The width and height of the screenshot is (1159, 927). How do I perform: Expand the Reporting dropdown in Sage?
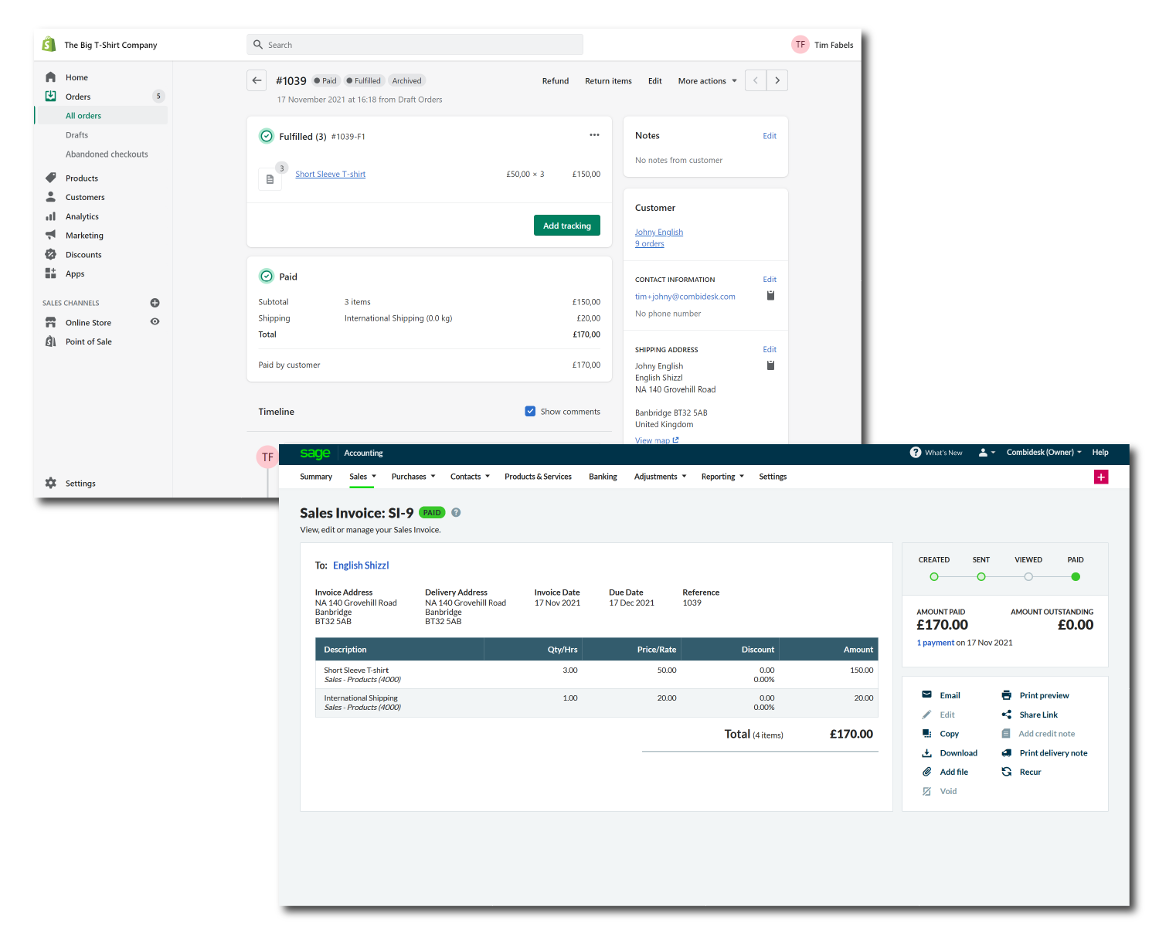(722, 477)
